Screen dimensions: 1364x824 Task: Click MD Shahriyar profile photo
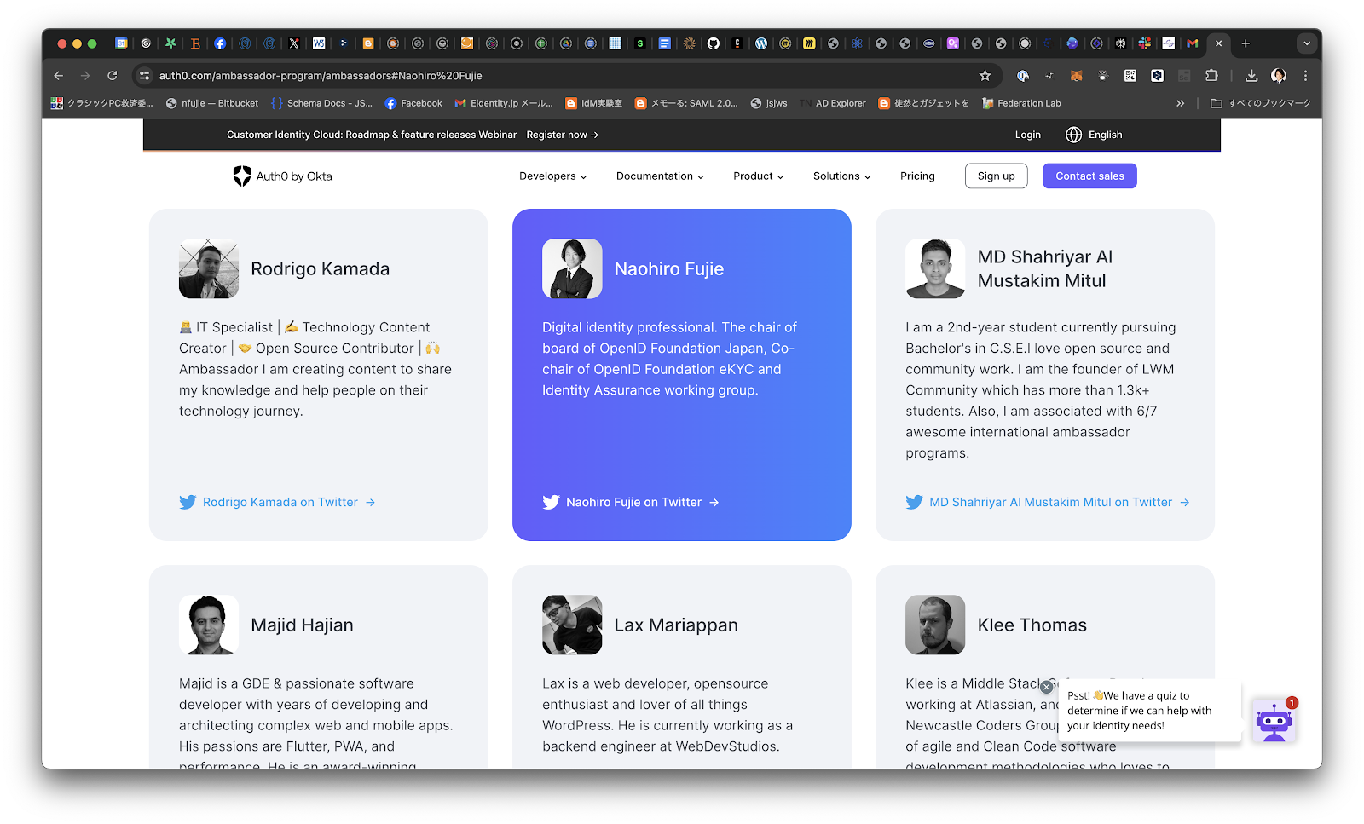pos(935,268)
